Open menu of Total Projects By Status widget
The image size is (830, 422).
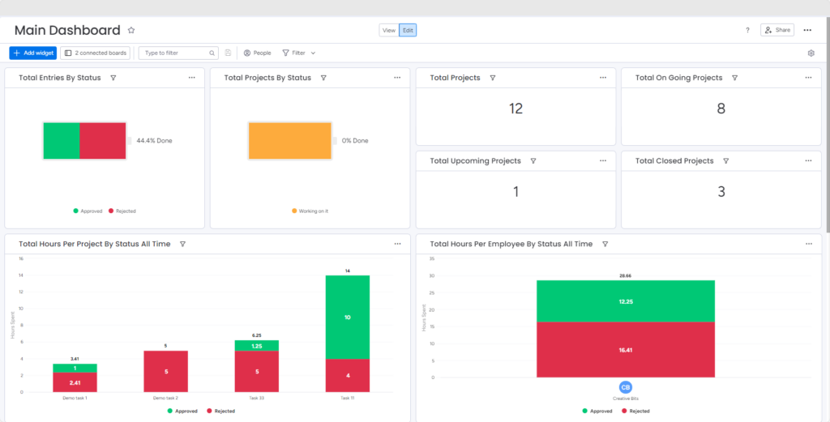pyautogui.click(x=397, y=78)
